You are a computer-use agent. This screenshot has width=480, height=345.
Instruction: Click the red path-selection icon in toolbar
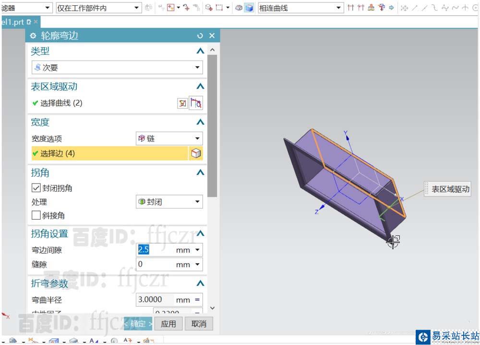click(382, 8)
